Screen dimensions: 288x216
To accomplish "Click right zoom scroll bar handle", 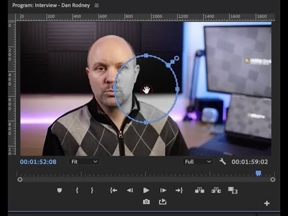I will pos(272,179).
